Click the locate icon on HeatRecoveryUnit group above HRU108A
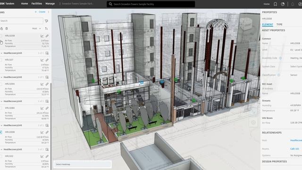The height and width of the screenshot is (170, 302). tap(47, 101)
